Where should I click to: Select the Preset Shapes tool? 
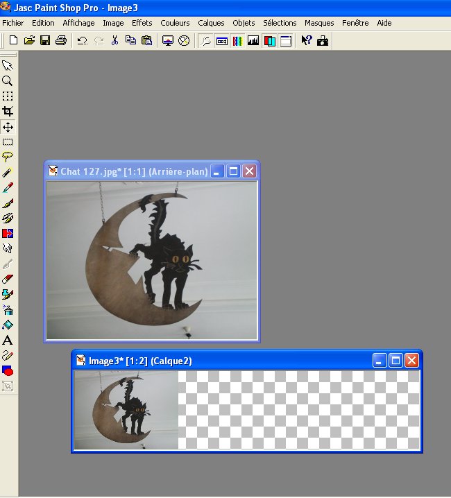tap(8, 370)
